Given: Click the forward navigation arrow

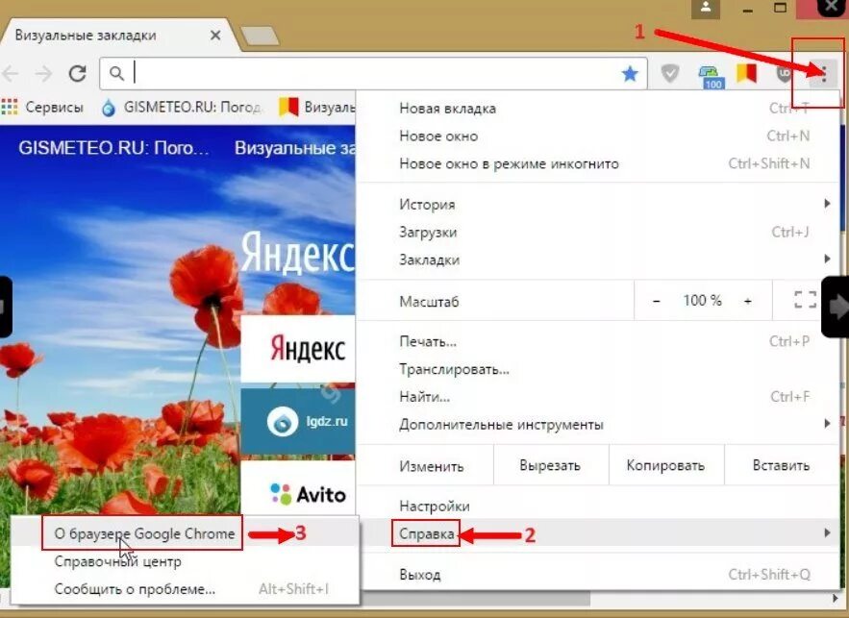Looking at the screenshot, I should [44, 73].
